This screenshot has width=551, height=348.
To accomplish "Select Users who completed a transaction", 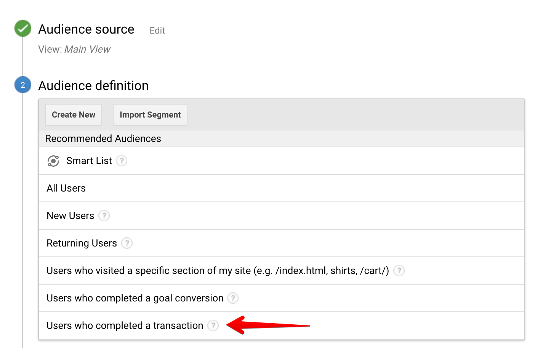I will point(125,326).
